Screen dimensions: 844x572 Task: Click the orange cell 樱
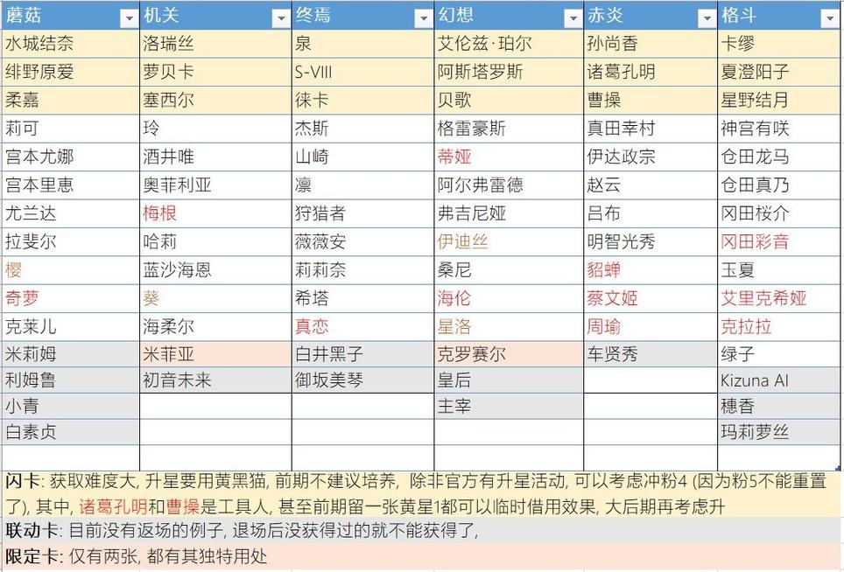(71, 270)
